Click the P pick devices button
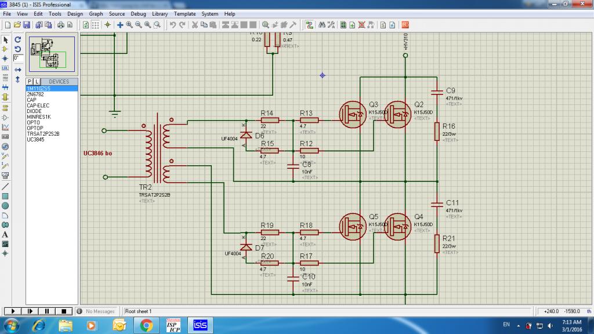 [x=29, y=81]
